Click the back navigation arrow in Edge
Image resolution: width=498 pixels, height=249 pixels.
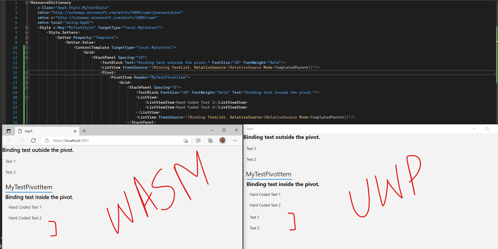point(10,140)
